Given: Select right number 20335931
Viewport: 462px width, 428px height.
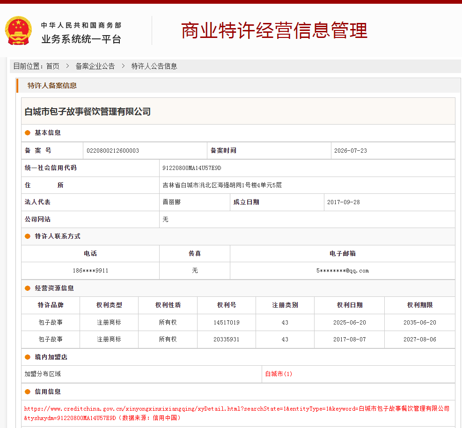Looking at the screenshot, I should click(x=226, y=339).
